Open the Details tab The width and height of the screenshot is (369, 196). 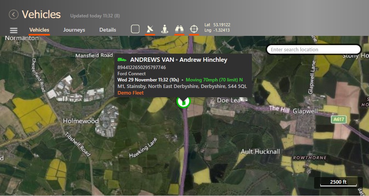(x=107, y=30)
